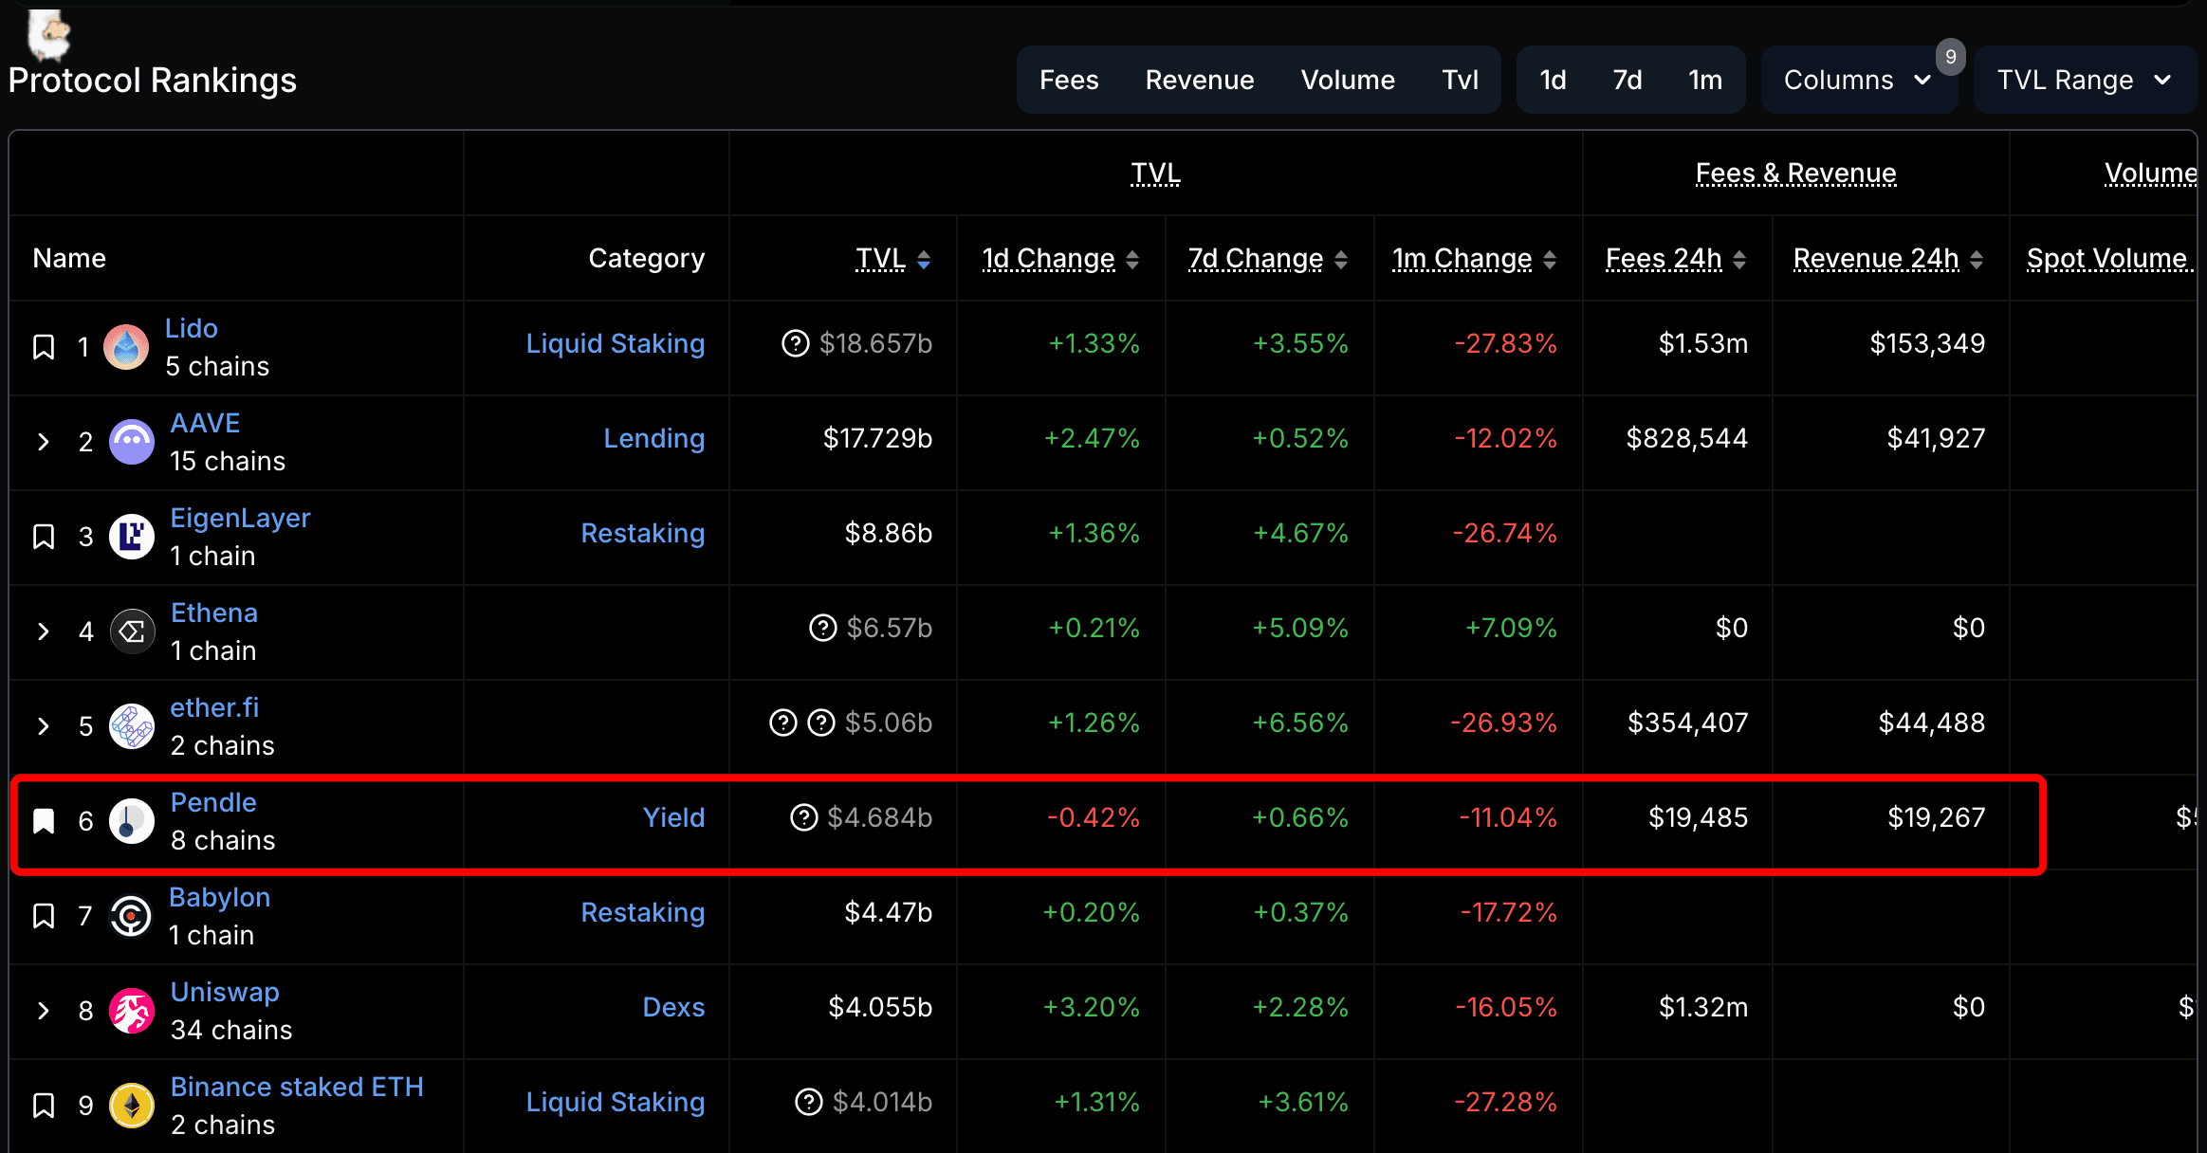
Task: Open the AAVE protocol link
Action: click(x=205, y=423)
